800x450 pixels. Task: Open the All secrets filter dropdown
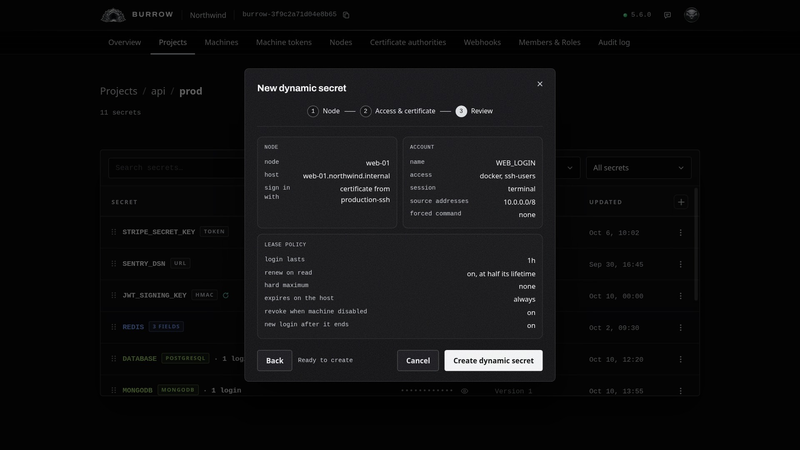click(638, 168)
